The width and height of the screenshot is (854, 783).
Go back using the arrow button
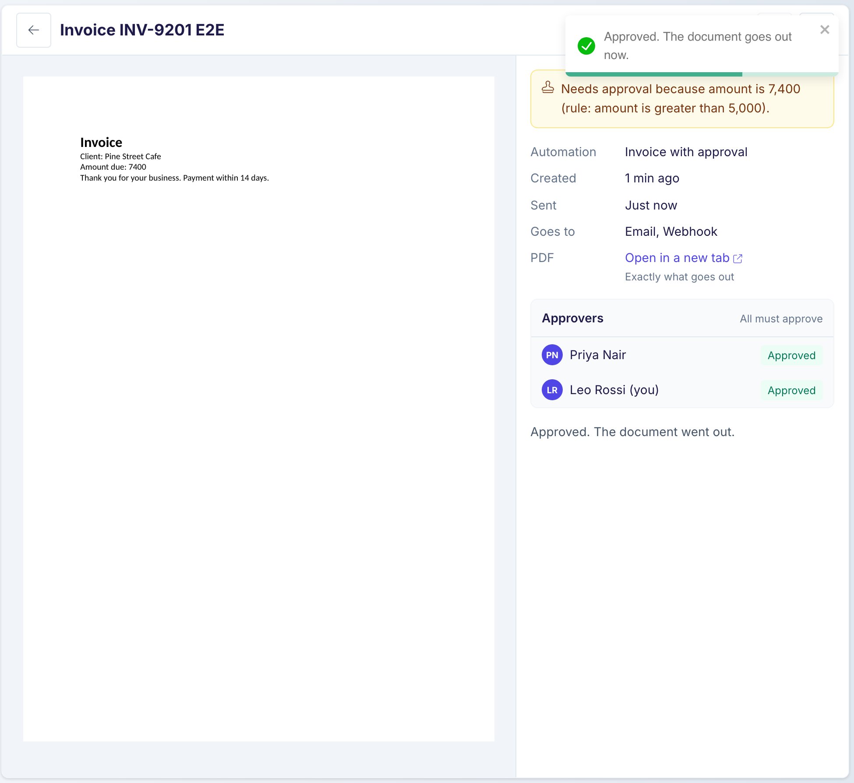pos(34,30)
